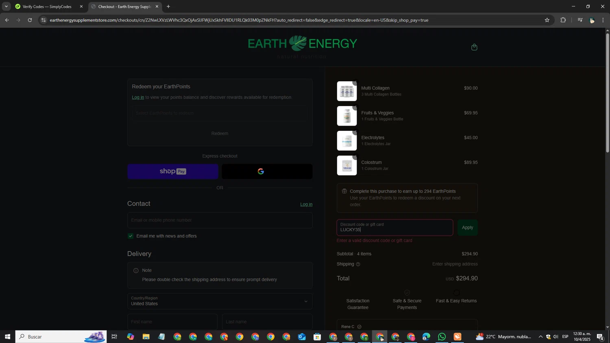Click the Redeem button
Image resolution: width=610 pixels, height=343 pixels.
point(220,133)
